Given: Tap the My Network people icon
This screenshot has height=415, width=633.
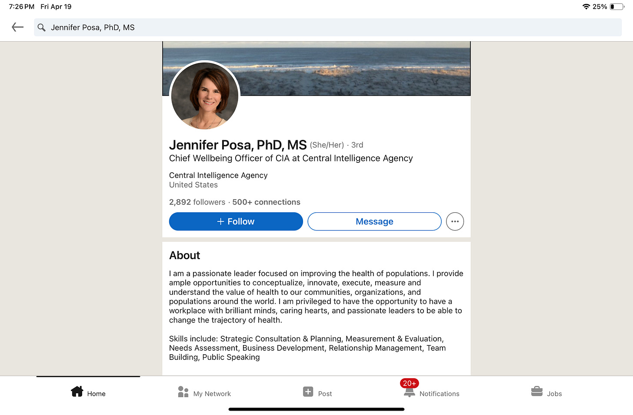Looking at the screenshot, I should pos(183,392).
